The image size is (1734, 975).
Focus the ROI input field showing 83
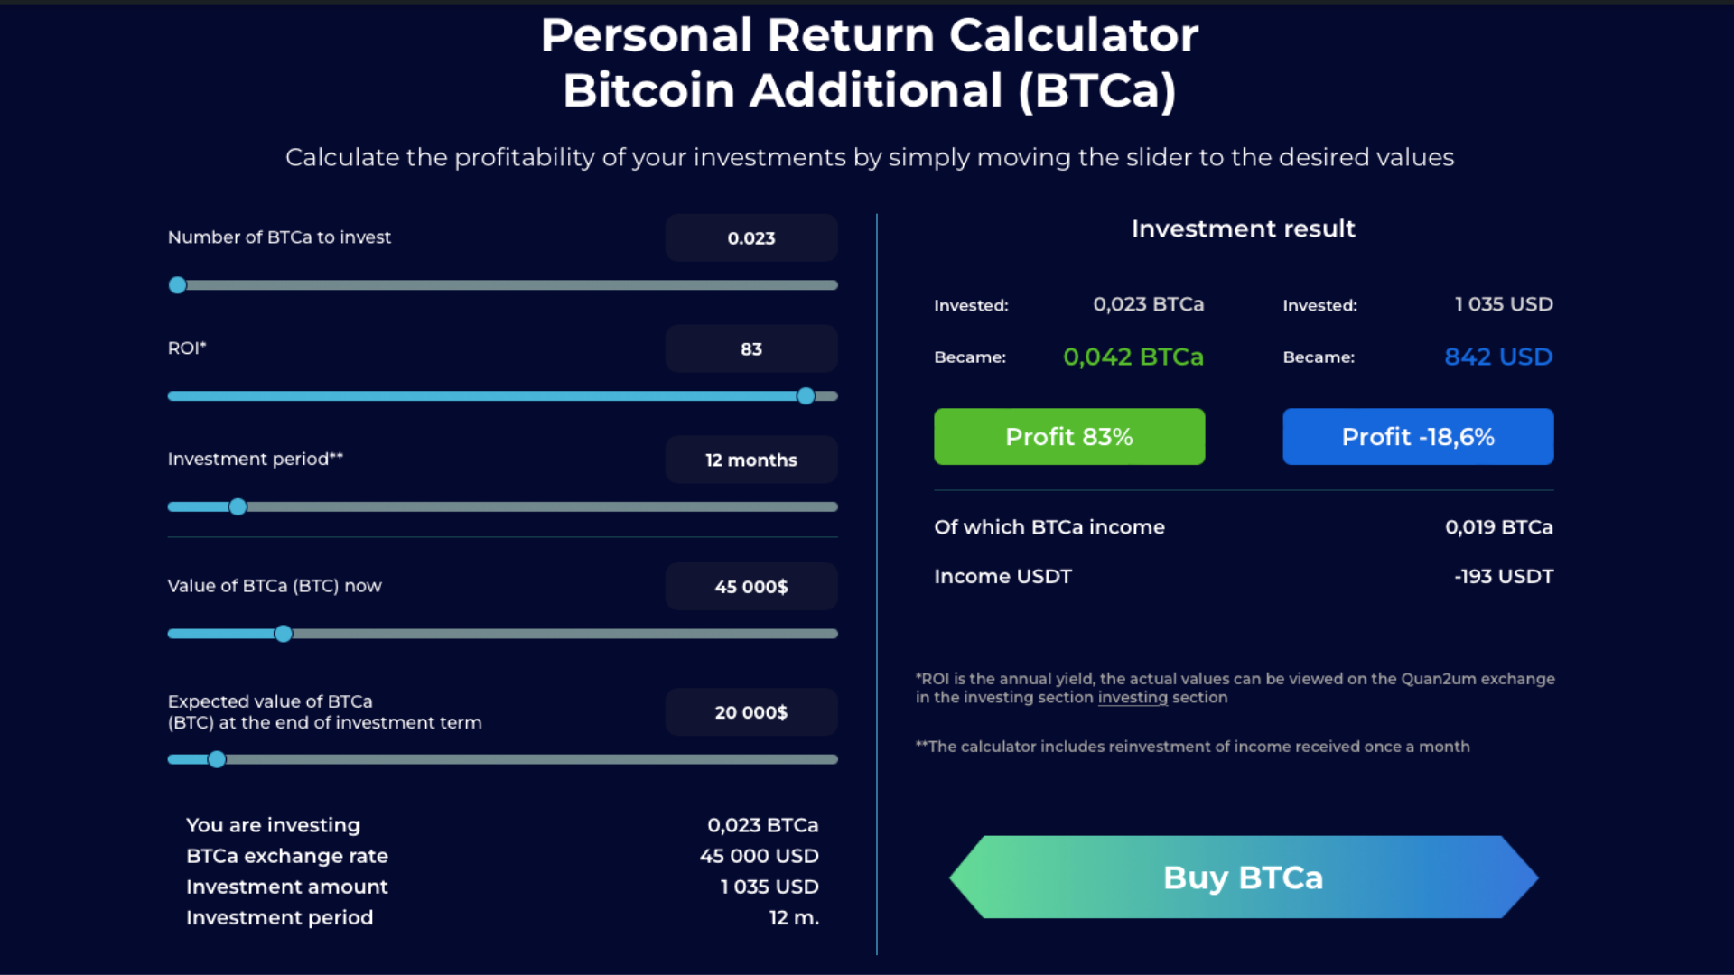pyautogui.click(x=751, y=349)
